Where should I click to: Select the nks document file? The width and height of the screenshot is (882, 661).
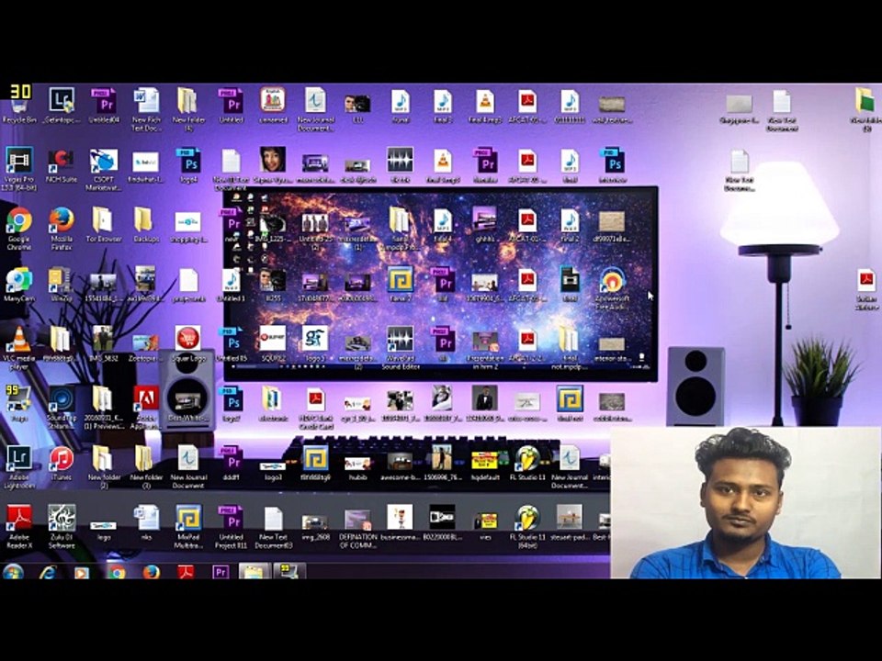(x=146, y=522)
